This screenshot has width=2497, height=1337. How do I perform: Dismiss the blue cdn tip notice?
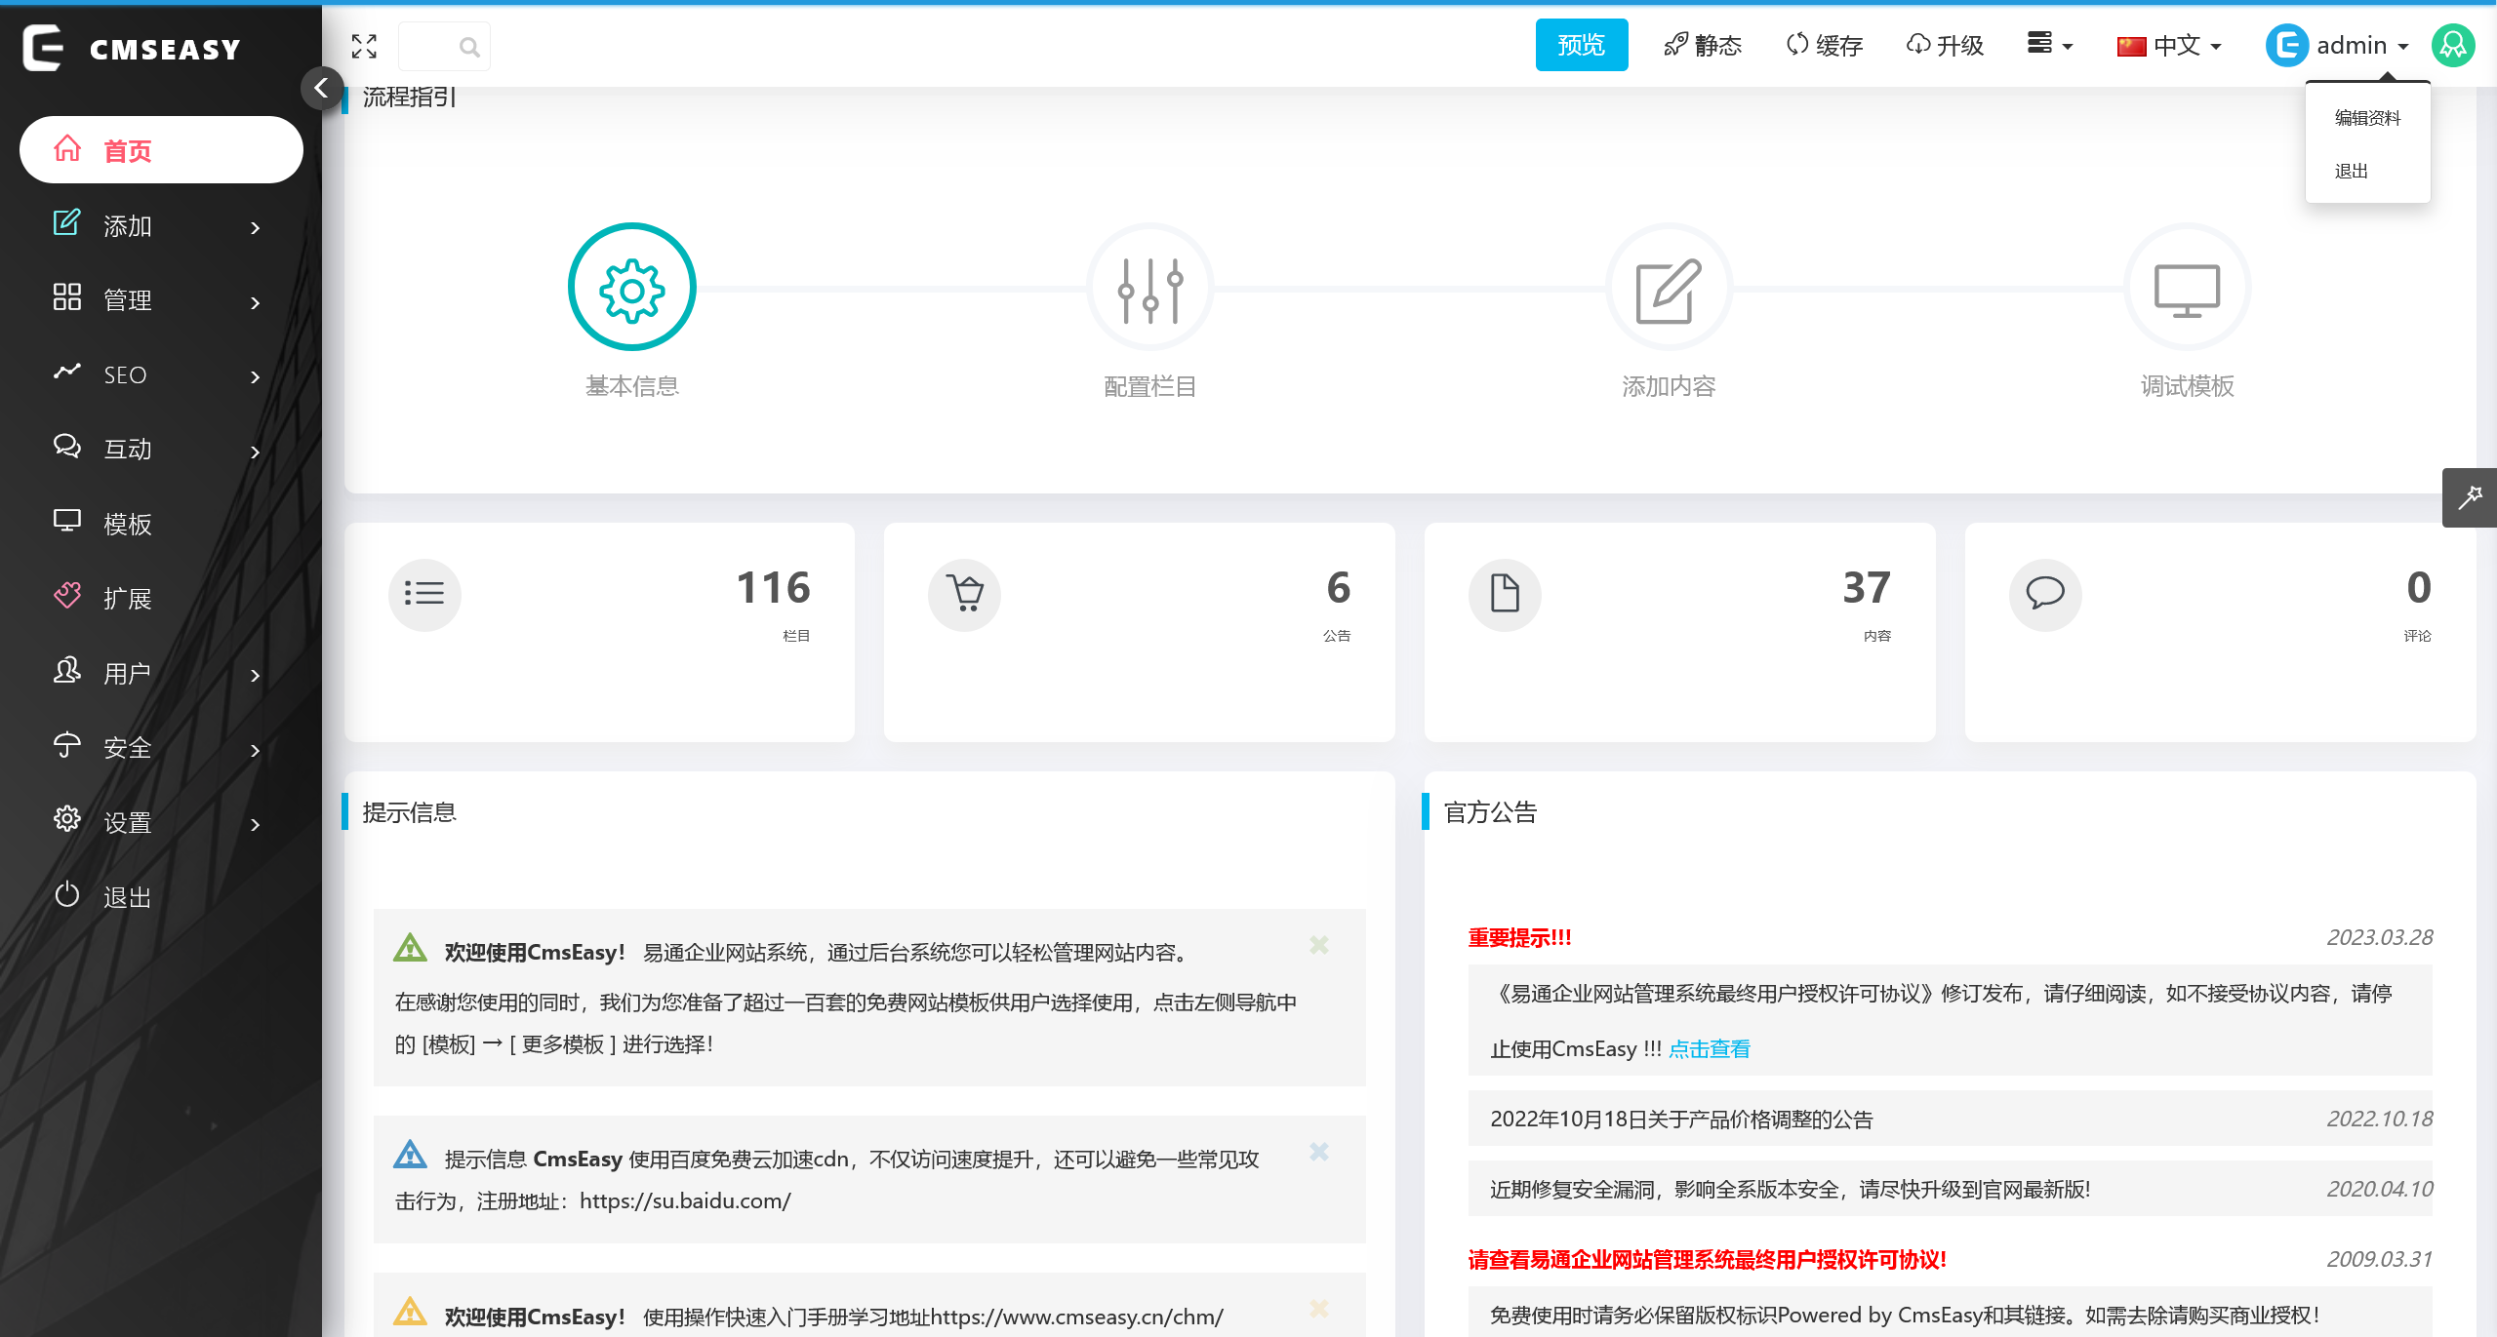[x=1319, y=1152]
